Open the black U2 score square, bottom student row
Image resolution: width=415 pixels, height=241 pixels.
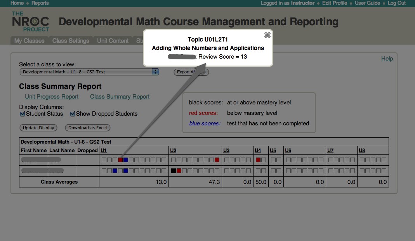click(x=174, y=171)
